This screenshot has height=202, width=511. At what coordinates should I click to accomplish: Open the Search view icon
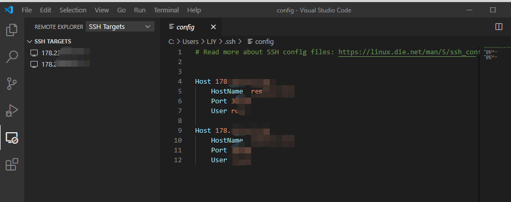click(x=12, y=56)
